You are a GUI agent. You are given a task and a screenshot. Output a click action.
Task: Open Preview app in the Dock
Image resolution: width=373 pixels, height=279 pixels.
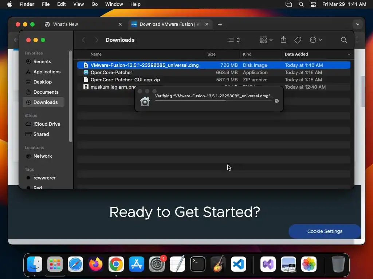click(288, 264)
